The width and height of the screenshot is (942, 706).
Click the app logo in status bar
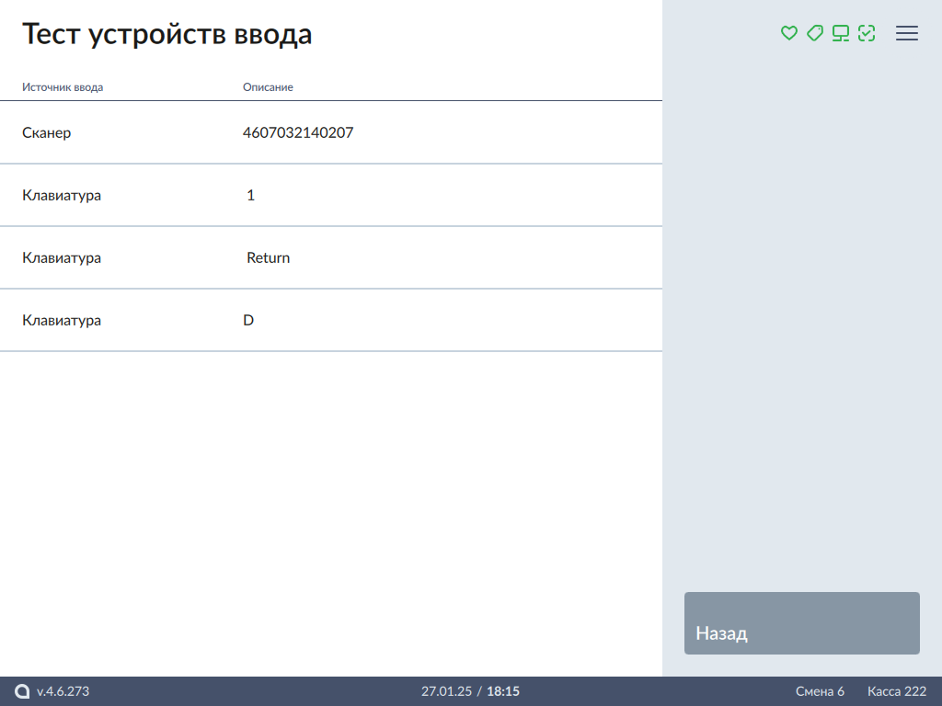pos(22,691)
